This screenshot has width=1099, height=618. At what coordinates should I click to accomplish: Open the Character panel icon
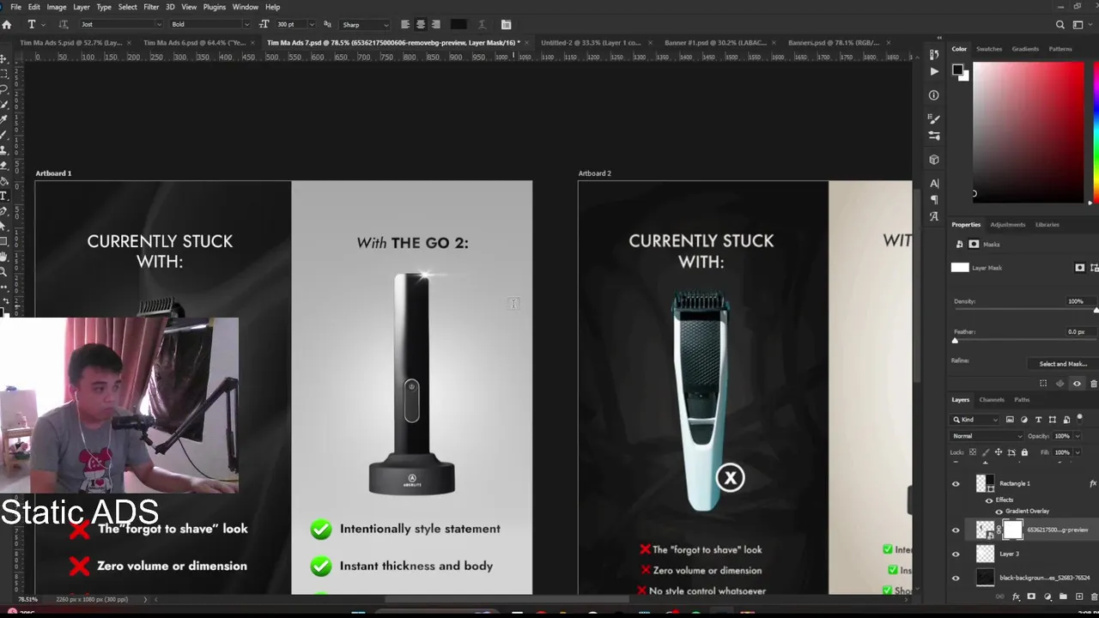tap(934, 183)
